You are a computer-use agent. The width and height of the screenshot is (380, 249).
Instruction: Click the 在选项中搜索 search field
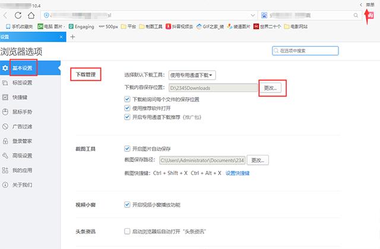(305, 51)
